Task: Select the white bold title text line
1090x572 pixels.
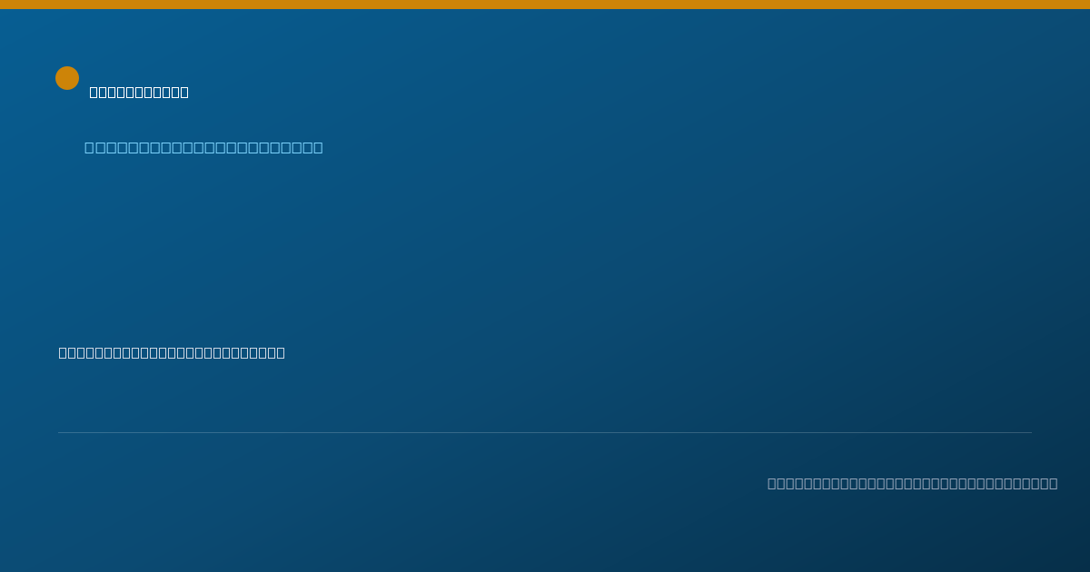Action: click(139, 92)
